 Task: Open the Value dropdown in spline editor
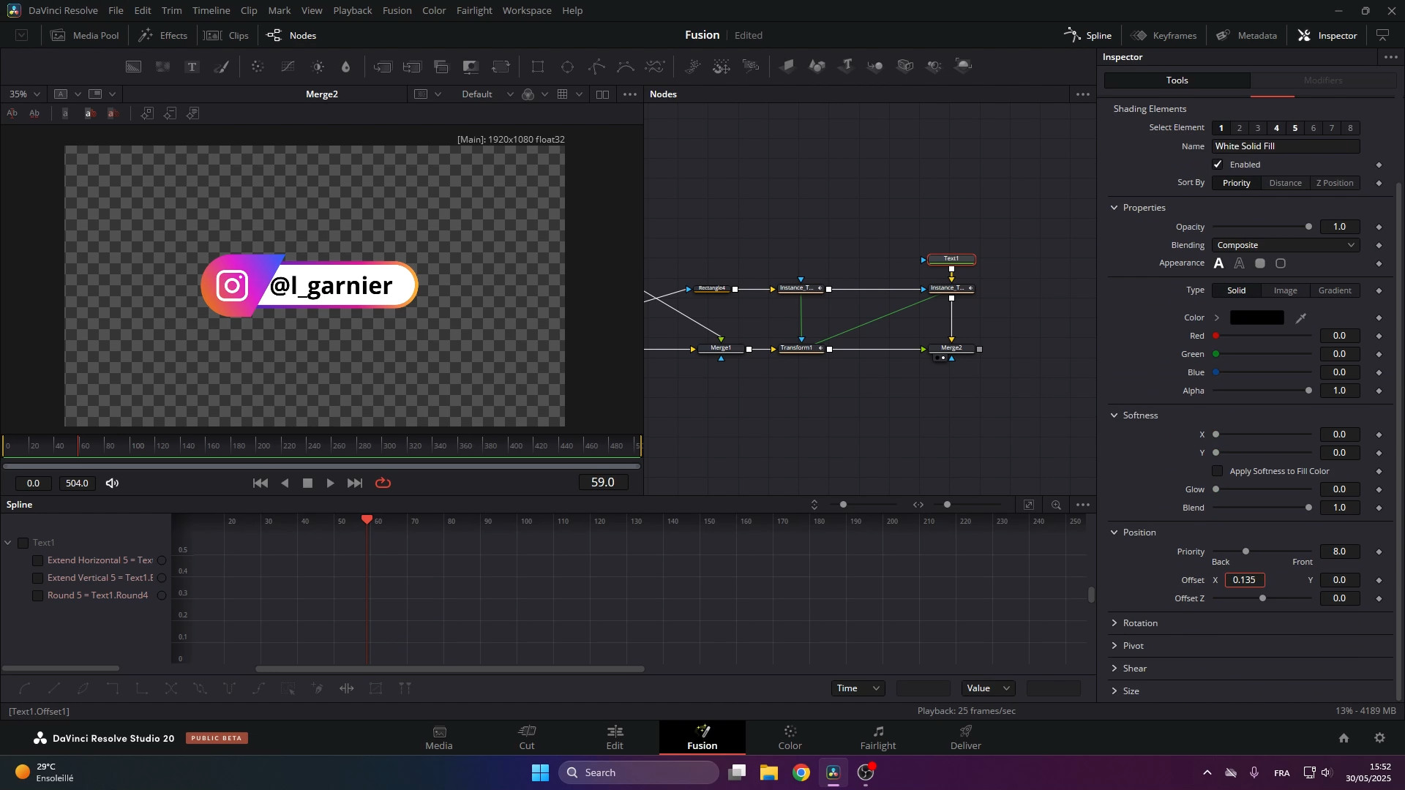[x=989, y=688]
